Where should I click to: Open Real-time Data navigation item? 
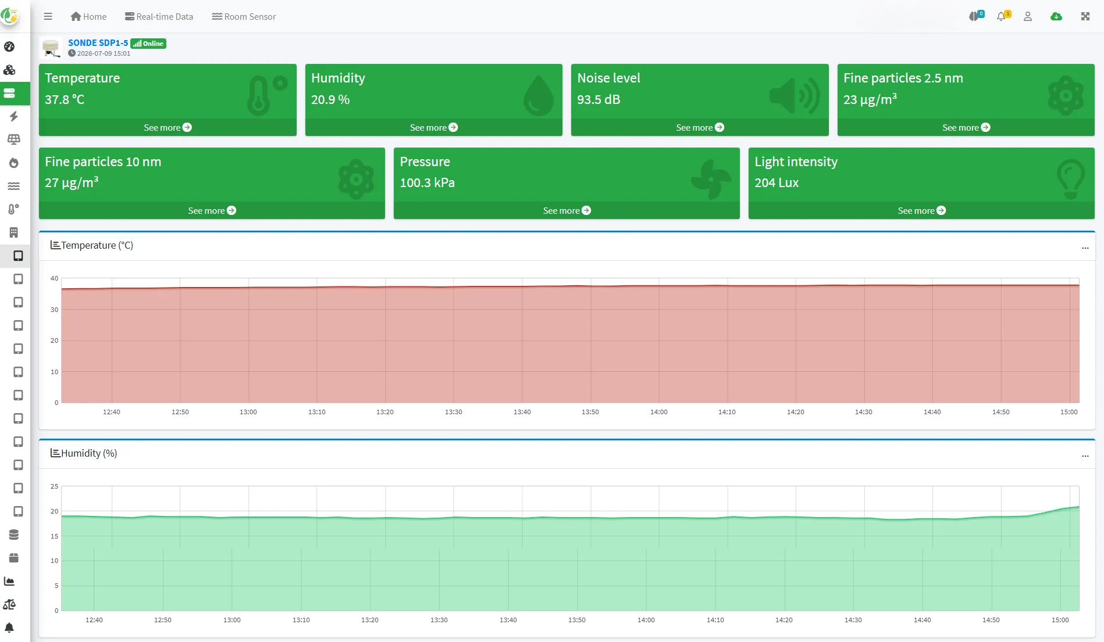[159, 16]
